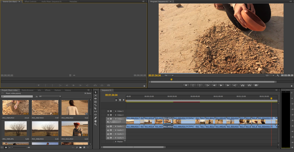294x152 pixels.
Task: Click New Bin folder icon in Project panel
Action: tap(80, 147)
